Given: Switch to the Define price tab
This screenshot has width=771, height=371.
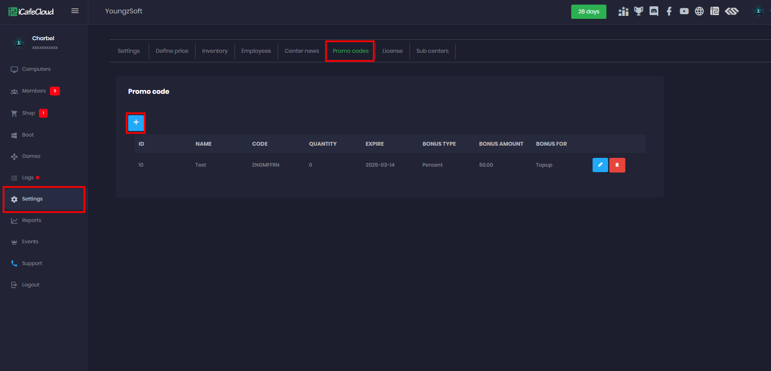Looking at the screenshot, I should pos(172,51).
